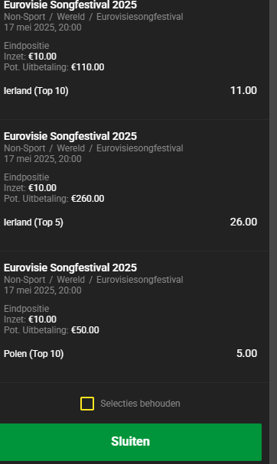Image resolution: width=277 pixels, height=464 pixels.
Task: Tick the Selecties behouden checkbox
Action: click(87, 404)
